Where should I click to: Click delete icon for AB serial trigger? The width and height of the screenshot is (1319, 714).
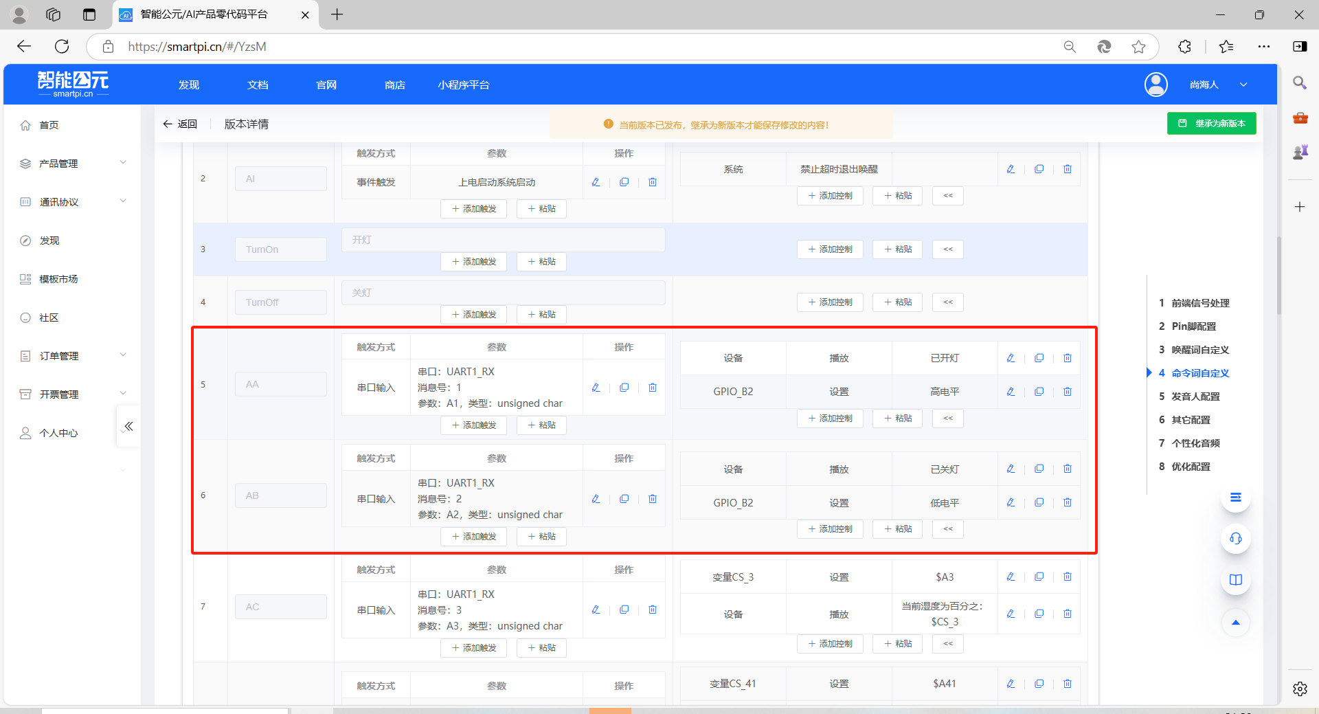[x=653, y=499]
